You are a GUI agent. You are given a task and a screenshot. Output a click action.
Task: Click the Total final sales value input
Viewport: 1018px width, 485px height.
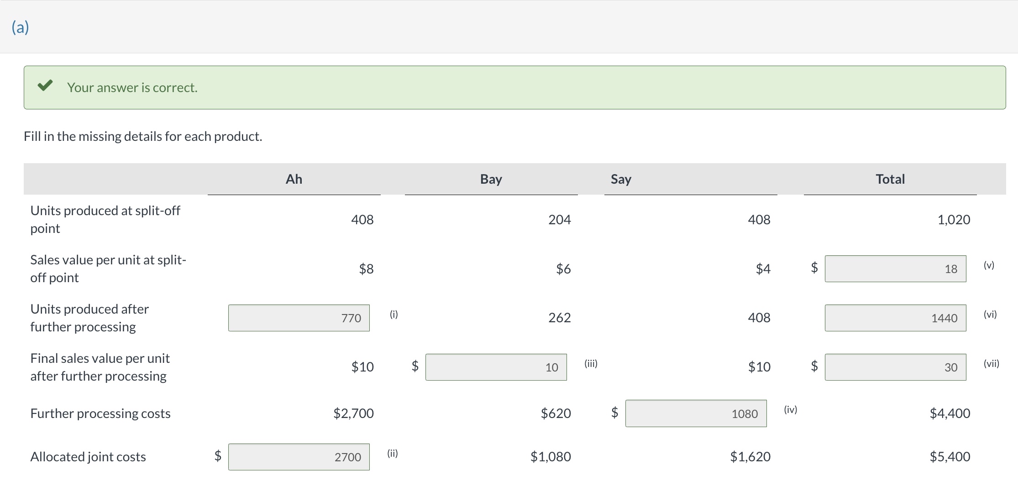(x=895, y=367)
